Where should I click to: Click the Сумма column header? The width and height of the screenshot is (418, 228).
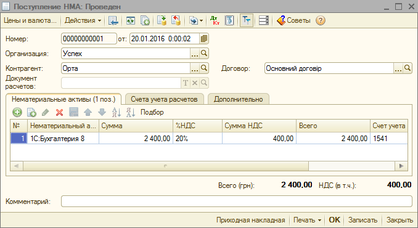tap(136, 126)
